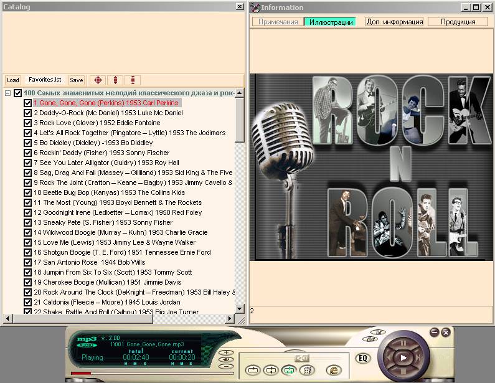
Task: Click the vertical collapse arrows icon in Catalog toolbar
Action: pos(133,80)
